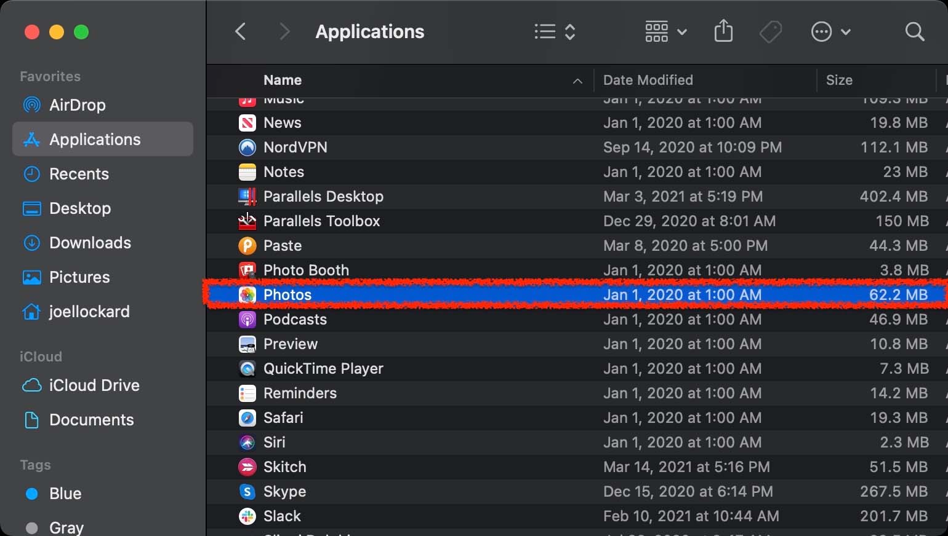The image size is (948, 536).
Task: Click the Skitch app icon
Action: (x=247, y=467)
